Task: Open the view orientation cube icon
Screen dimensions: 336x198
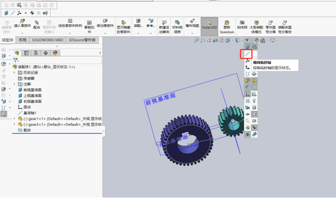Action: 228,40
